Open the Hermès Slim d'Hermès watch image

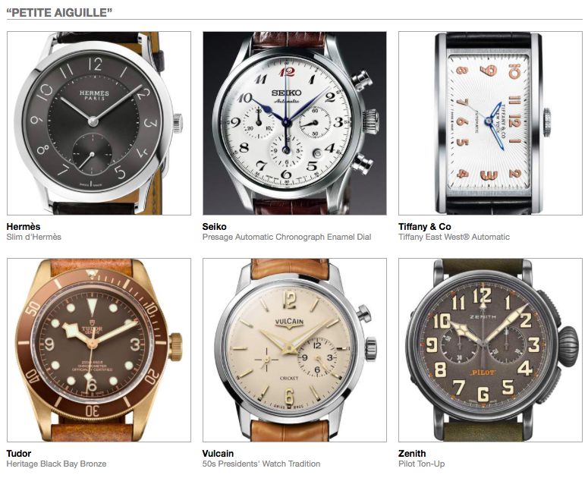tap(99, 124)
